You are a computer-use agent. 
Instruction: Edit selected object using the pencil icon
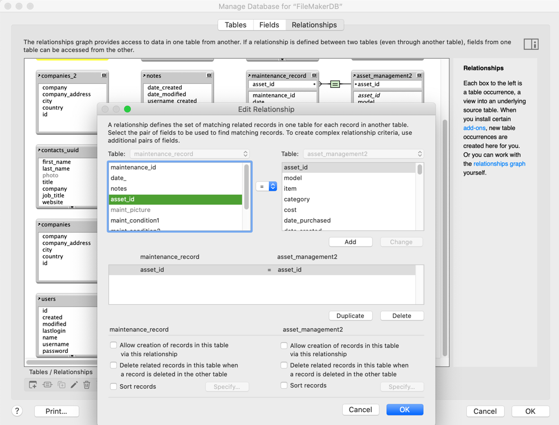74,385
